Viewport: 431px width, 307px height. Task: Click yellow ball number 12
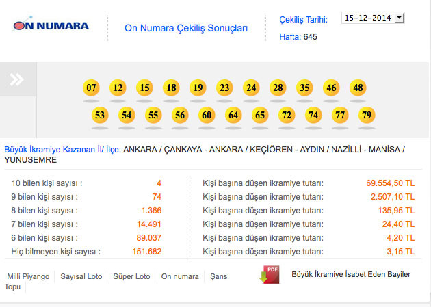tap(118, 88)
